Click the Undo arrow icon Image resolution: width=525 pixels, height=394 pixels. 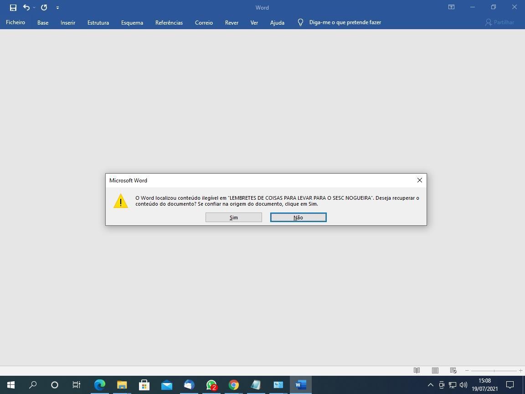(26, 7)
